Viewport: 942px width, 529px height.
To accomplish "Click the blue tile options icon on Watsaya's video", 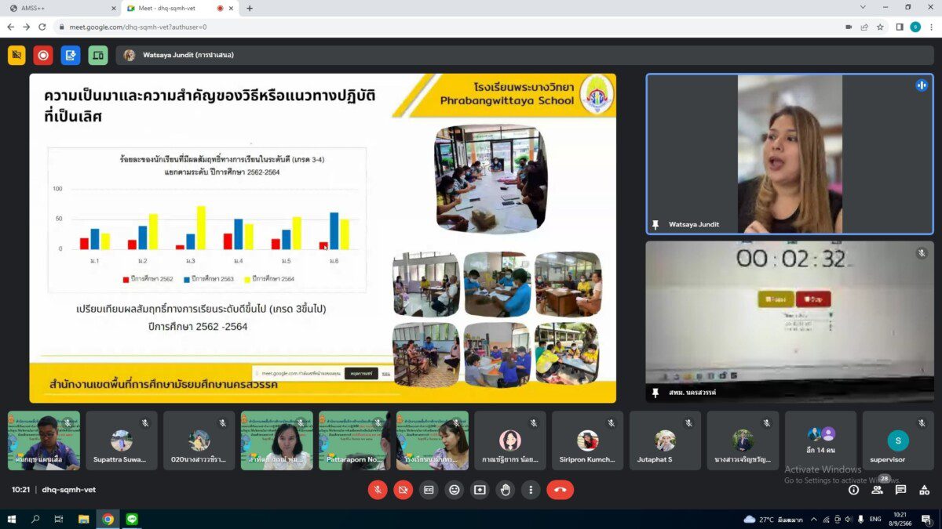I will coord(922,85).
